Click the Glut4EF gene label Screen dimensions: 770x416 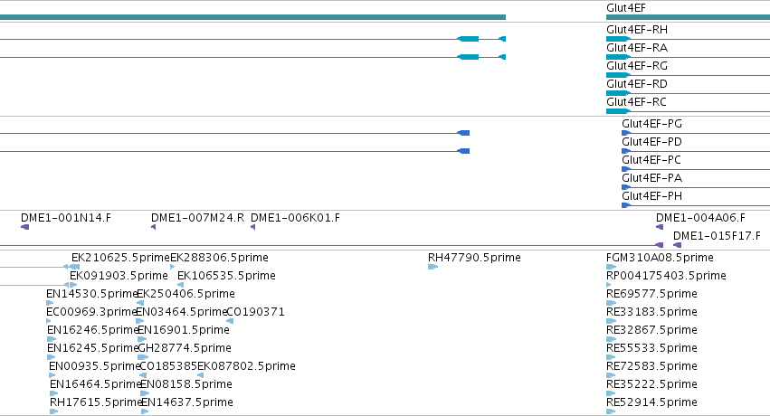pos(625,8)
